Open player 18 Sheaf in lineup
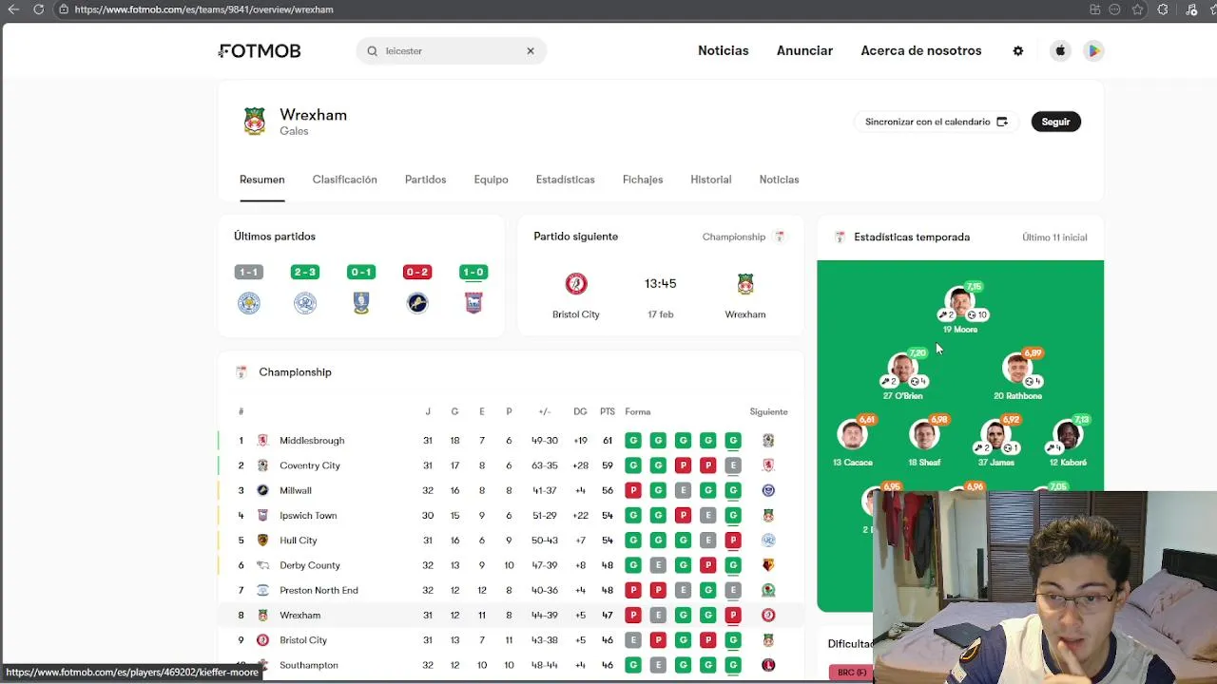1217x684 pixels. [924, 443]
